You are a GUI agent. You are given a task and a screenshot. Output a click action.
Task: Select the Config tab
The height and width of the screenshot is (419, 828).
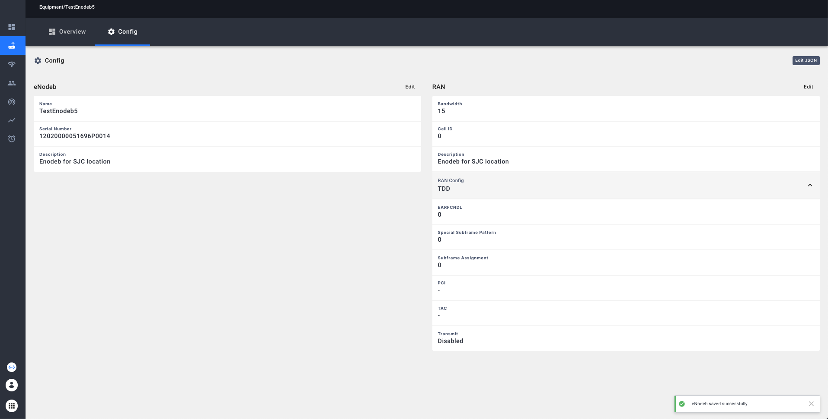[122, 32]
